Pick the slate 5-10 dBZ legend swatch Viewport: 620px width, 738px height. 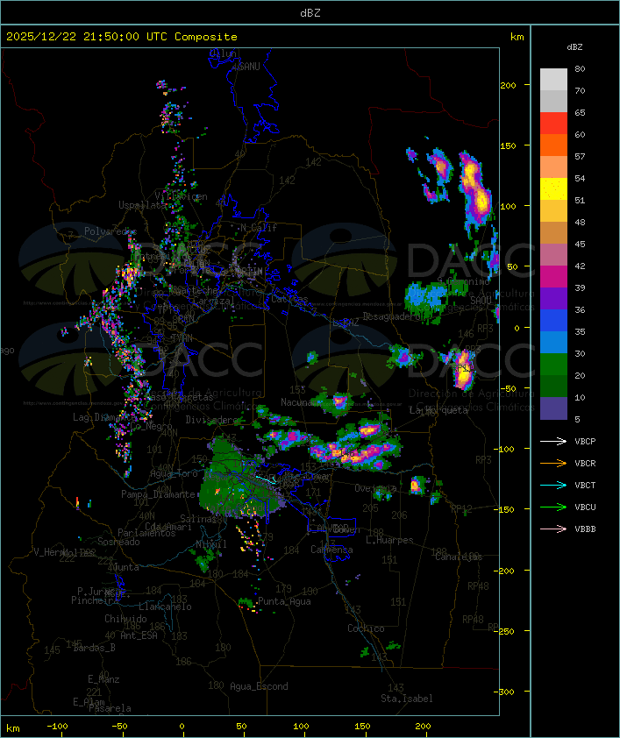(553, 408)
